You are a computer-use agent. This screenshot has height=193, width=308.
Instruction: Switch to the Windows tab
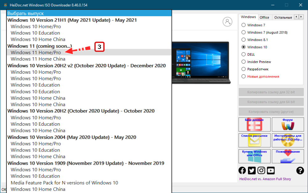[x=248, y=17]
